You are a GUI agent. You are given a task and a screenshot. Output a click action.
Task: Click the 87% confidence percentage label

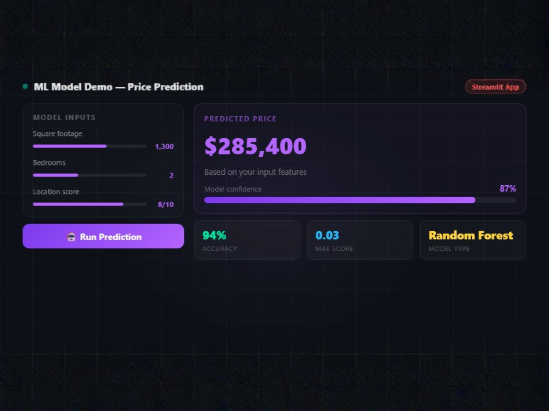(x=508, y=189)
